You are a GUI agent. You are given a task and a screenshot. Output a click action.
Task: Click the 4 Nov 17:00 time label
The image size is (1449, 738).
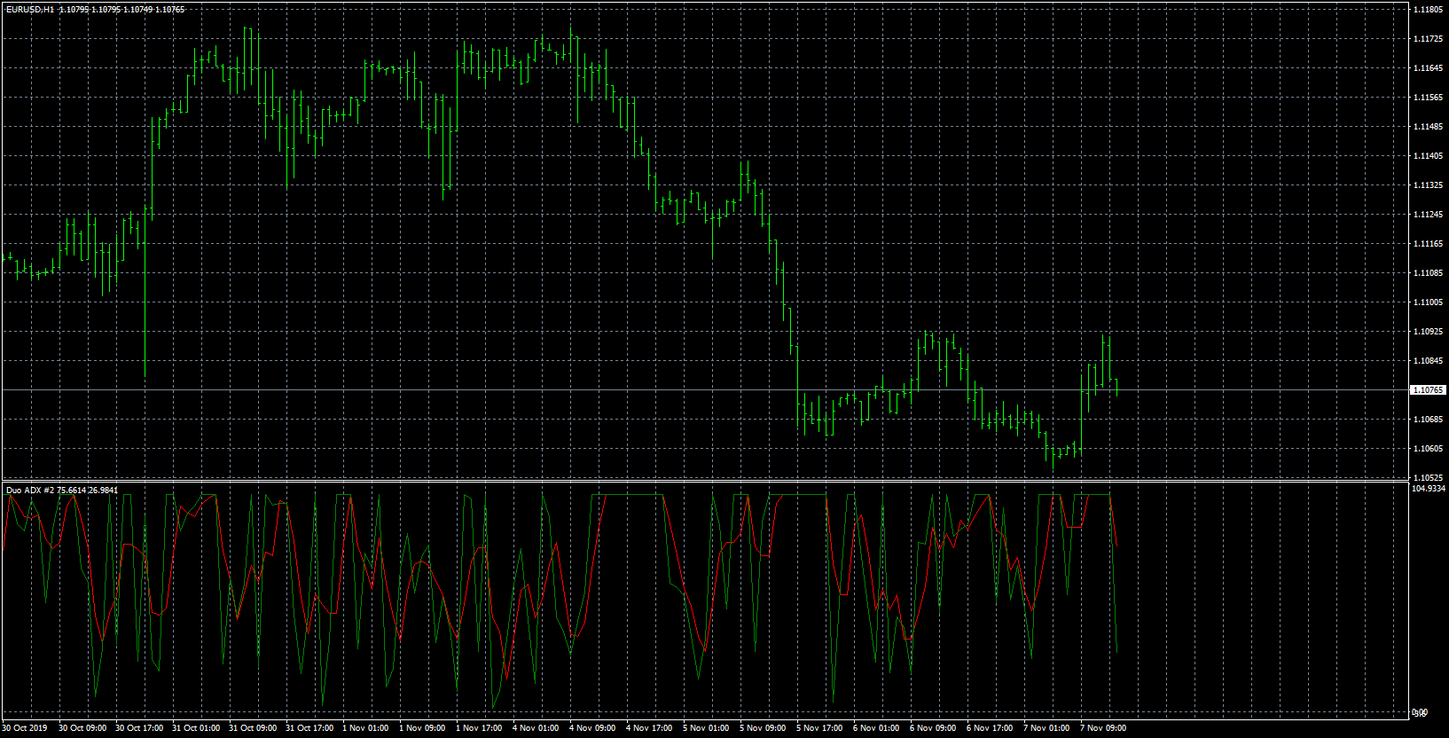coord(649,728)
